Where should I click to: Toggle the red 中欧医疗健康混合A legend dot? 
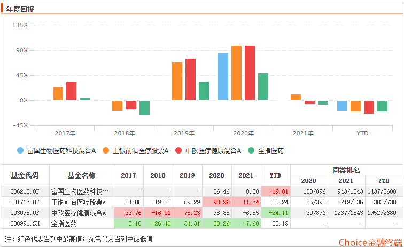pyautogui.click(x=178, y=150)
